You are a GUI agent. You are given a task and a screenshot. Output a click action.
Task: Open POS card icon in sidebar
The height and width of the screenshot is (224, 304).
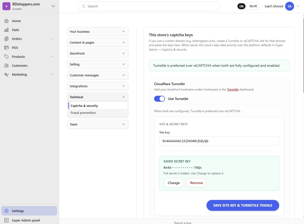click(x=7, y=48)
